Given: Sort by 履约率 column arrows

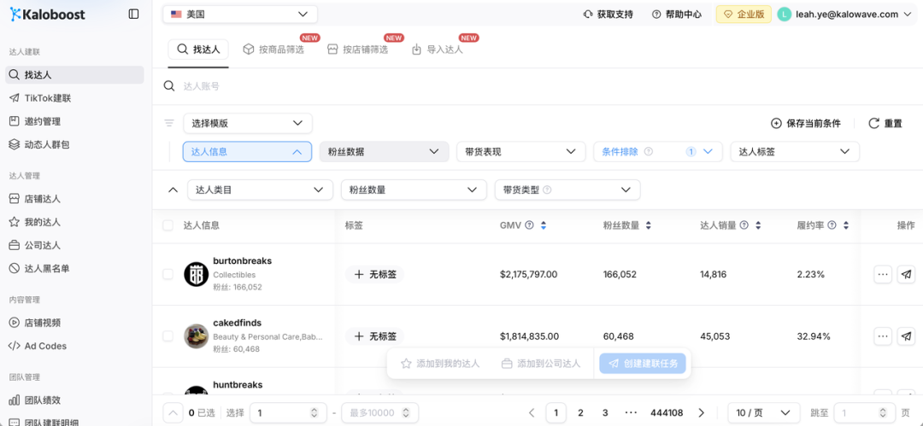Looking at the screenshot, I should pos(846,225).
